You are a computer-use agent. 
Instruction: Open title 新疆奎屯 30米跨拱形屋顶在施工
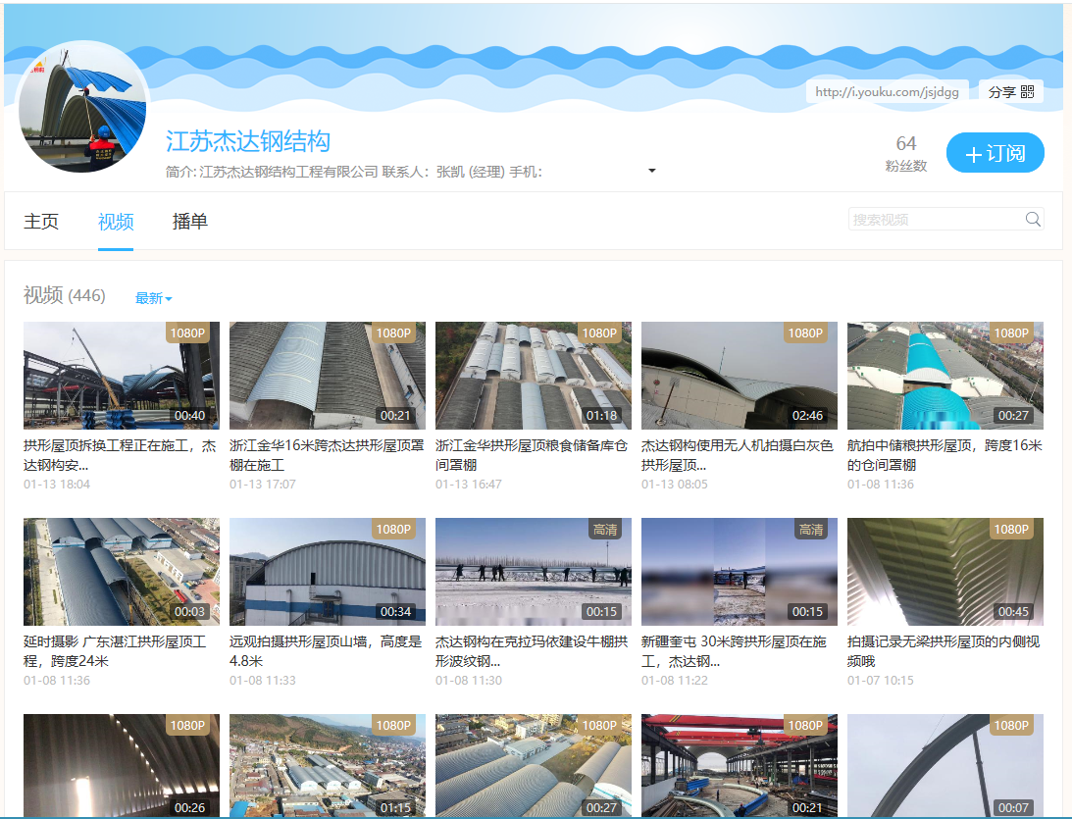click(x=735, y=651)
